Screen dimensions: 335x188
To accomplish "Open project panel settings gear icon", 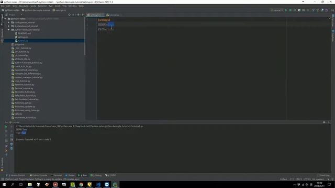I will [78, 15].
